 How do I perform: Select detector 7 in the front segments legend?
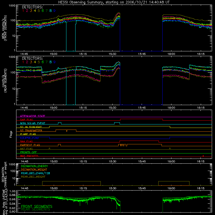(x=46, y=11)
